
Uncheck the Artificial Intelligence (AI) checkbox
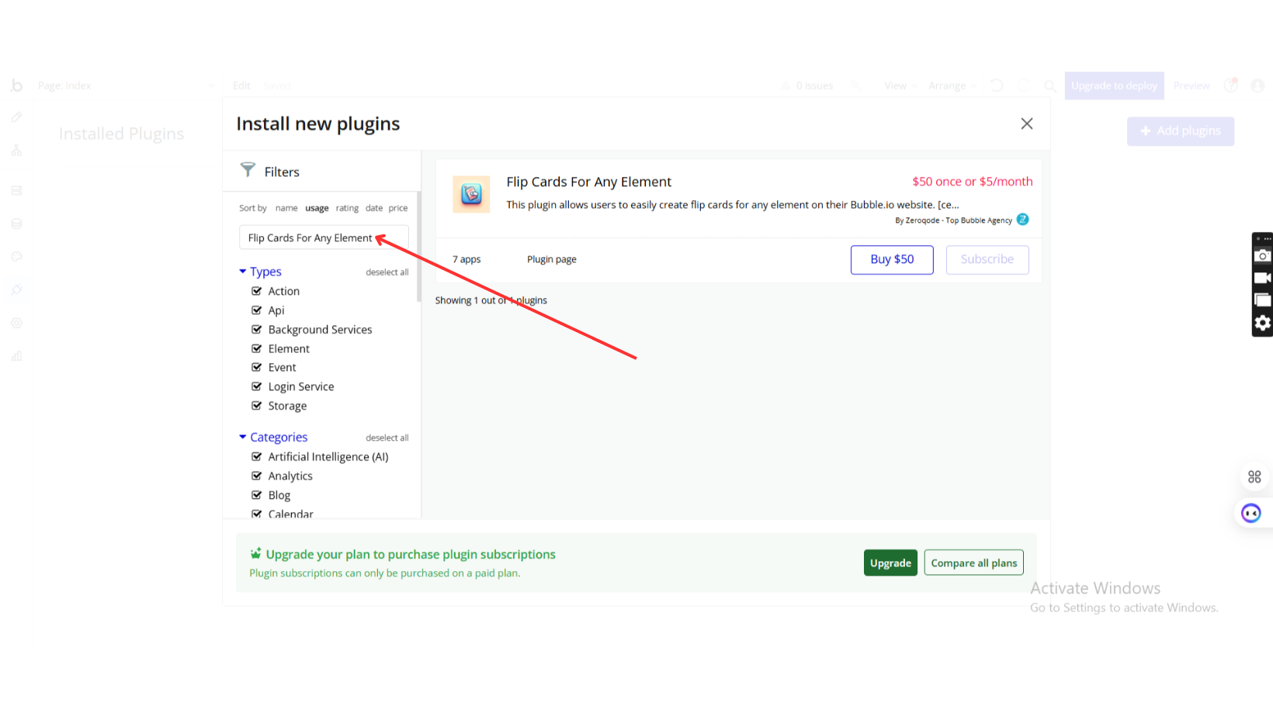pyautogui.click(x=257, y=456)
